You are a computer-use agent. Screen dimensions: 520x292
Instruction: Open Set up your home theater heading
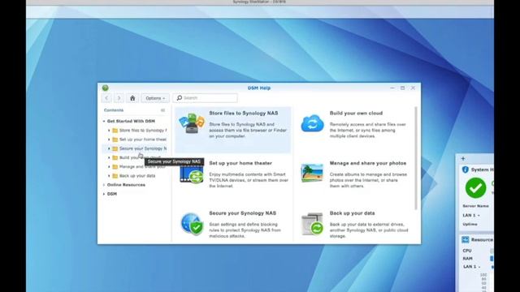click(240, 163)
